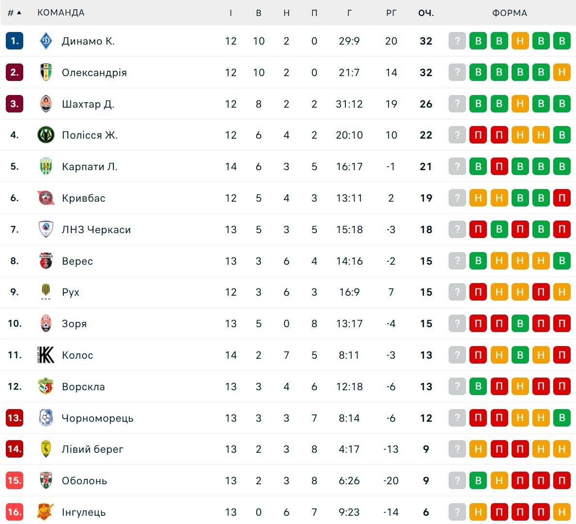Click the Колос team logo
The image size is (576, 524).
(46, 355)
